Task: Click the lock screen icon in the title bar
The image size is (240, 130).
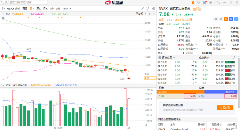Action: point(193,3)
